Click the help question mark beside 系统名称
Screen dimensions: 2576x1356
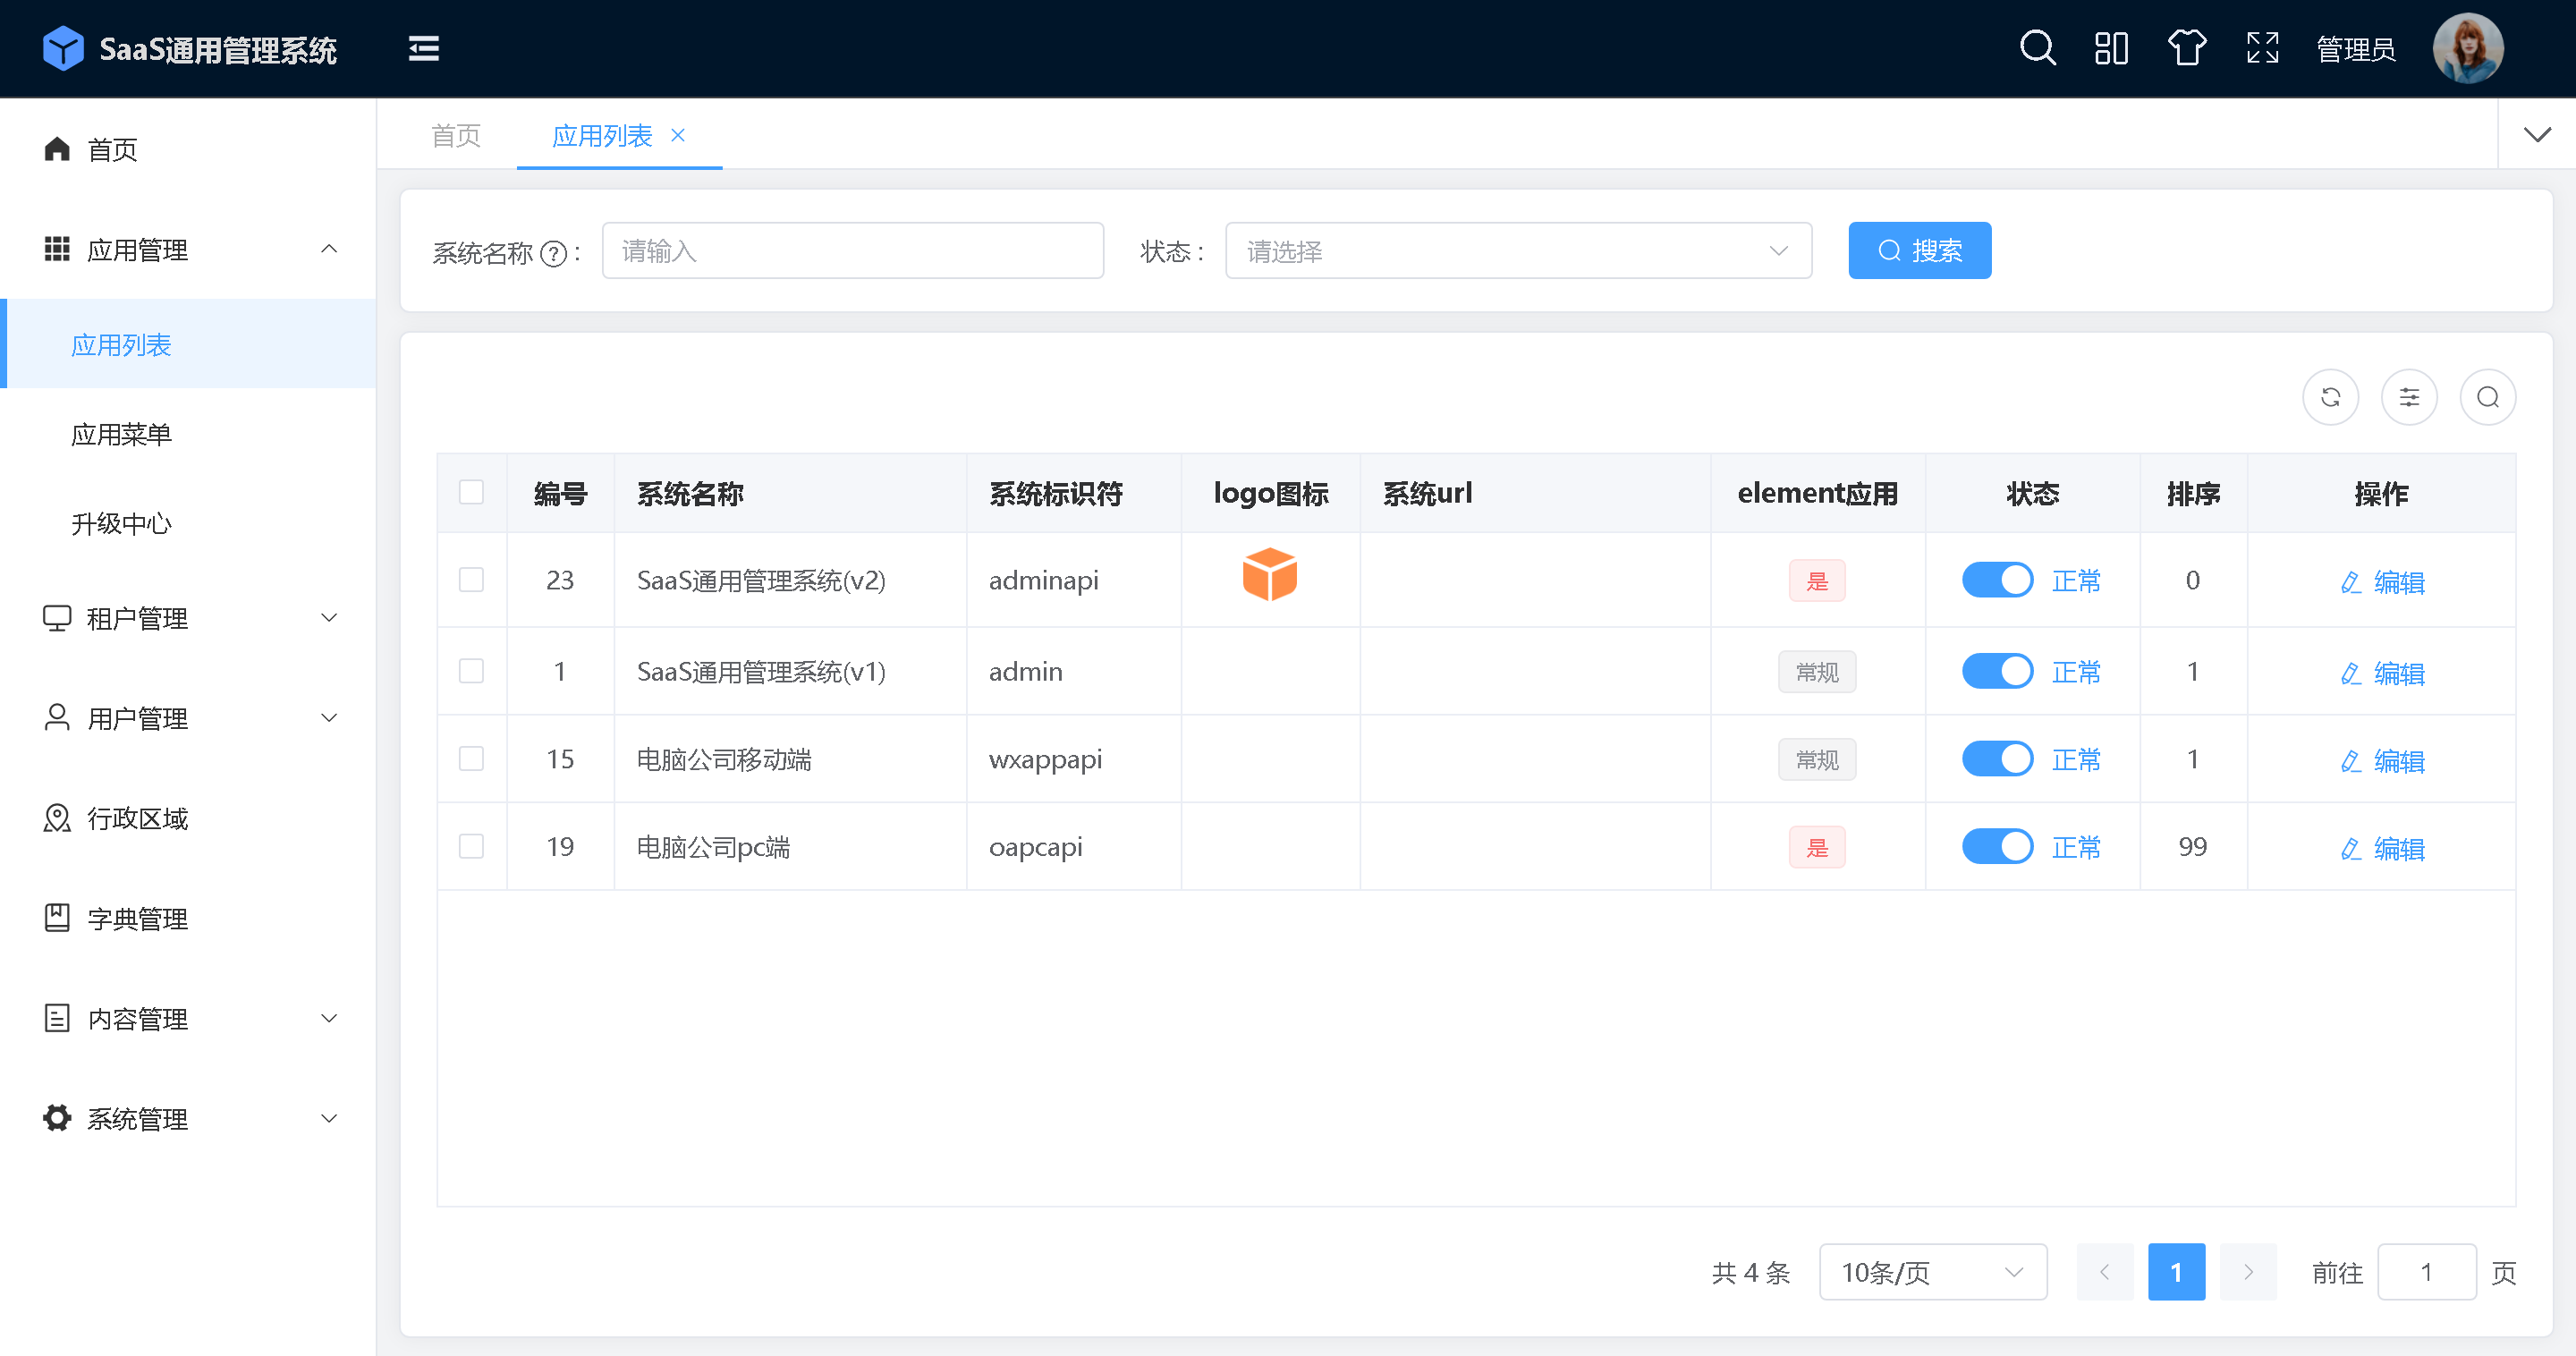tap(553, 254)
